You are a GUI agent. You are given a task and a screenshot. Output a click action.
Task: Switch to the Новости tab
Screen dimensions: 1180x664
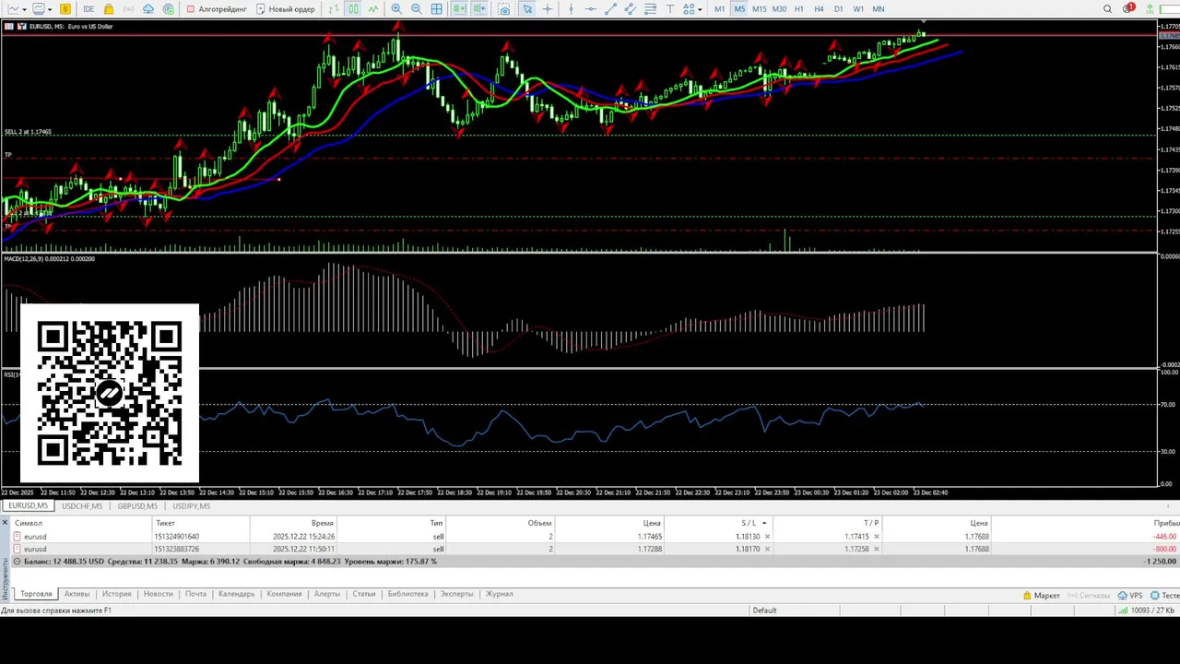pos(158,594)
